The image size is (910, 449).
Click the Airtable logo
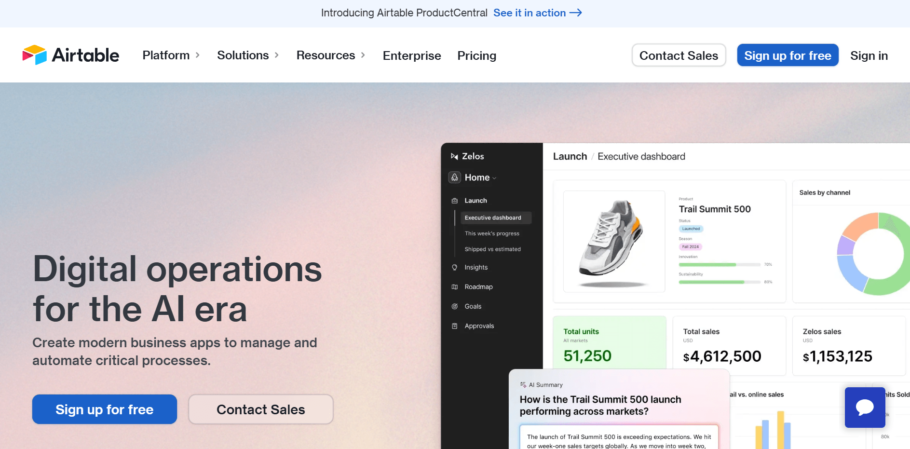[x=70, y=55]
